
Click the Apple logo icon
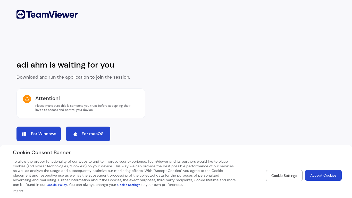(x=75, y=134)
